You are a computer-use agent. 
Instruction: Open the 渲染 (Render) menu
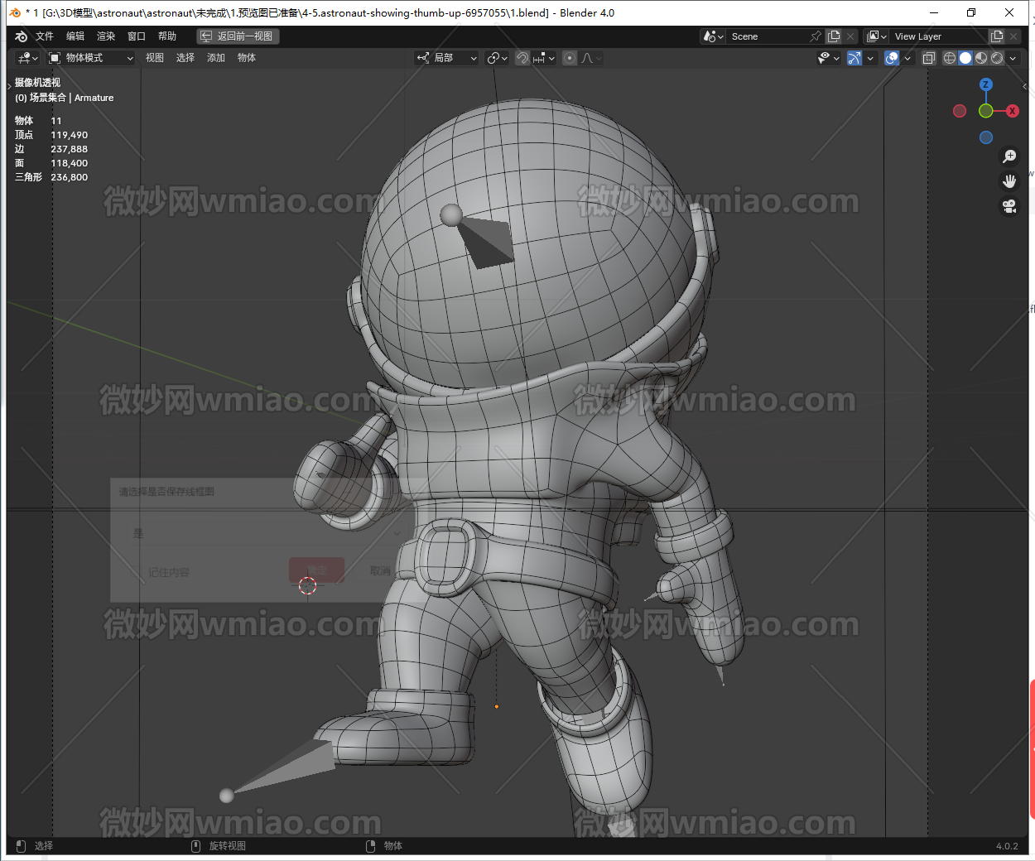pyautogui.click(x=106, y=36)
